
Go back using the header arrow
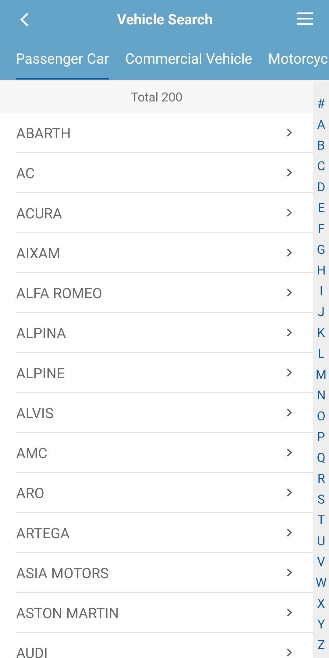(24, 20)
